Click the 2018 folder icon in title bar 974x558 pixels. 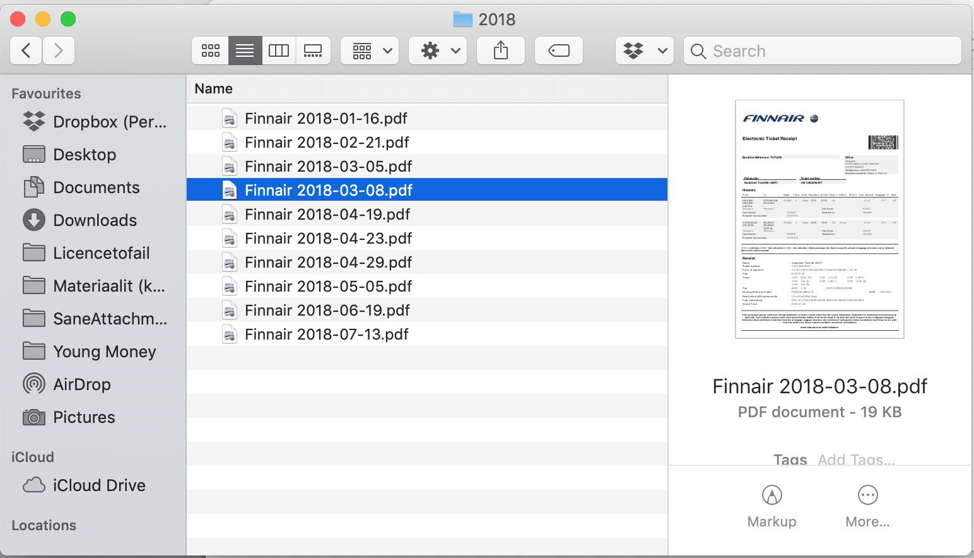(463, 20)
